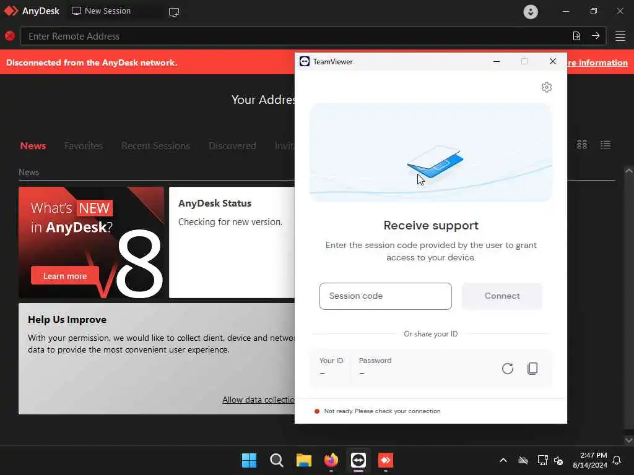Open AnyDesk main hamburger menu
634x475 pixels.
[620, 36]
